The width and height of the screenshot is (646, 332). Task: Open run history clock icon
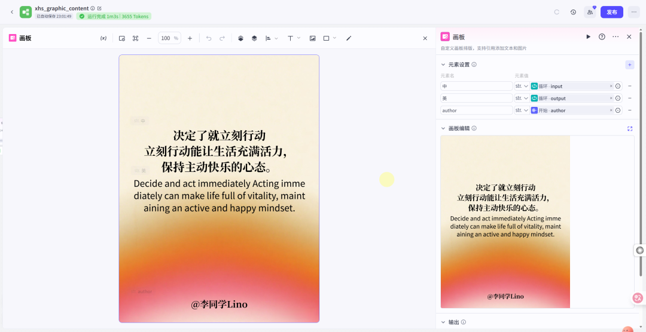(x=573, y=12)
